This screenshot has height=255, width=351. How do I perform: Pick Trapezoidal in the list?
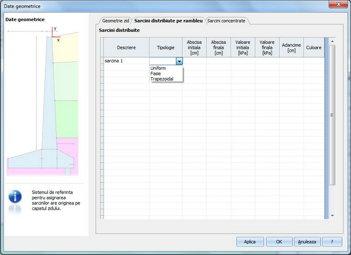point(162,79)
